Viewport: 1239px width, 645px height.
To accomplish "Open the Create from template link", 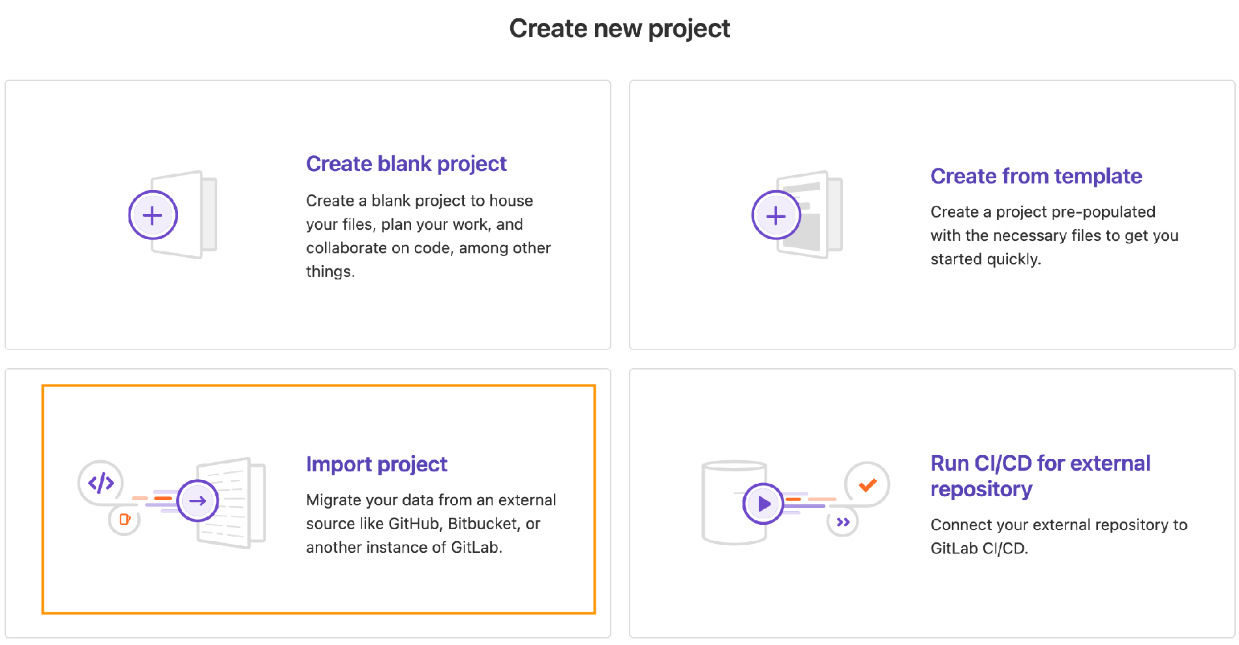I will [x=1035, y=176].
